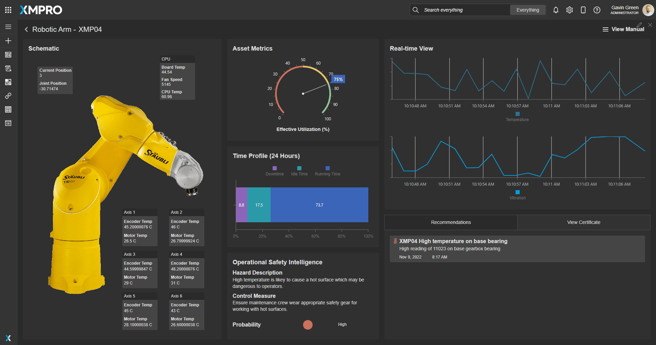
Task: Open the notifications bell icon
Action: click(x=556, y=10)
